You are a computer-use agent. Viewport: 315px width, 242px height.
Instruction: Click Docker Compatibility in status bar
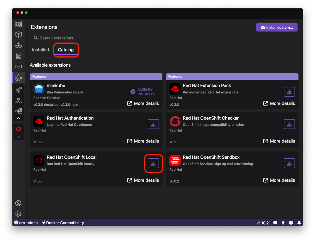63,223
